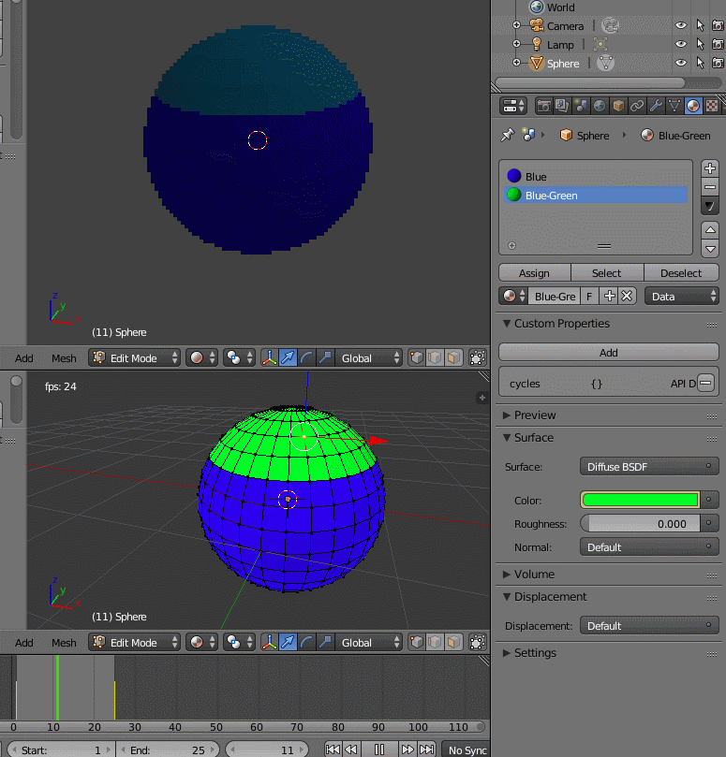This screenshot has height=757, width=726.
Task: Click the pin icon in properties breadcrumb
Action: pyautogui.click(x=507, y=135)
